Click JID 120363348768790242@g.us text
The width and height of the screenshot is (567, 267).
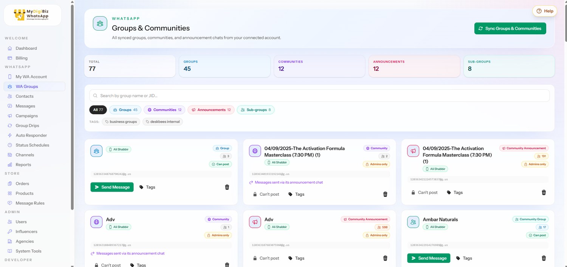pos(112,174)
